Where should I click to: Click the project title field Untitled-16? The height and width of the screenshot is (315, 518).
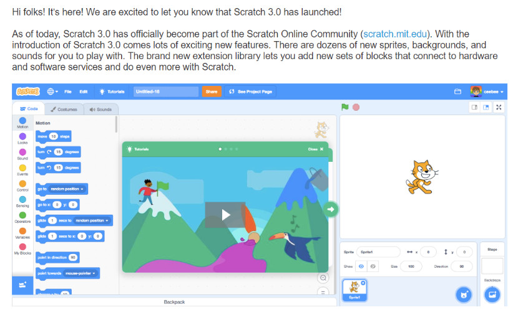(x=166, y=92)
